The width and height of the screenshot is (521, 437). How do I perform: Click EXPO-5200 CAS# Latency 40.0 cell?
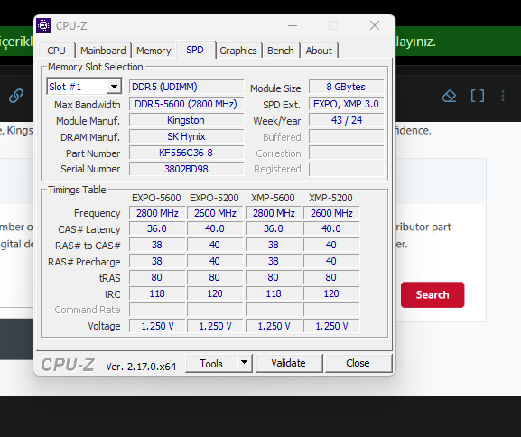click(215, 228)
